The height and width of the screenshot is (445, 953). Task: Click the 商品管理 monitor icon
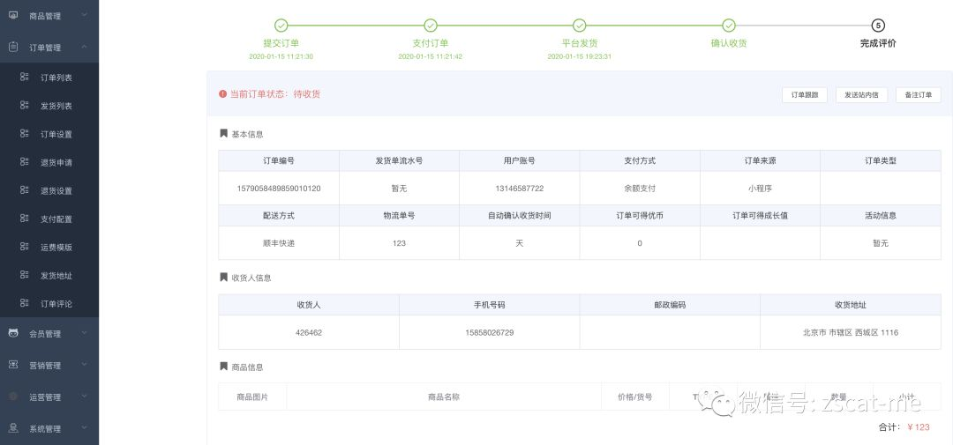coord(13,15)
